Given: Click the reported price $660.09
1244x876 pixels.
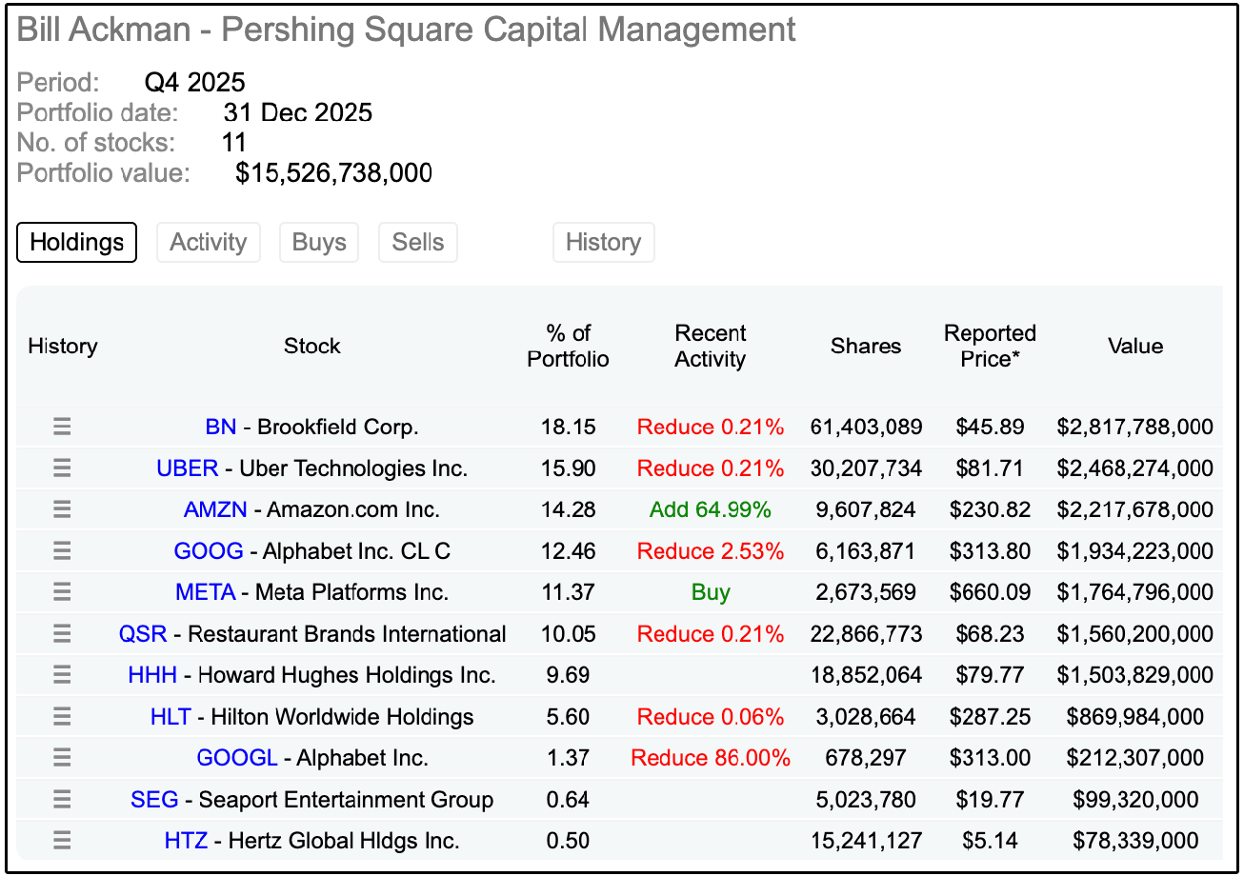Looking at the screenshot, I should click(x=991, y=592).
